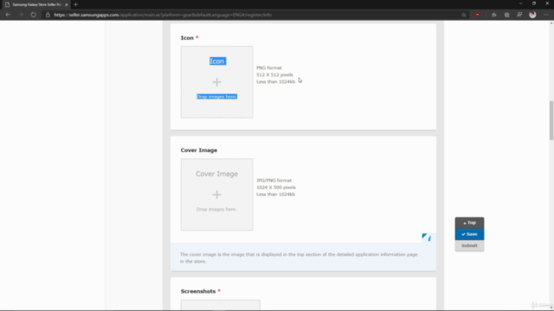This screenshot has width=554, height=311.
Task: Open the red recording extension icon
Action: click(478, 15)
